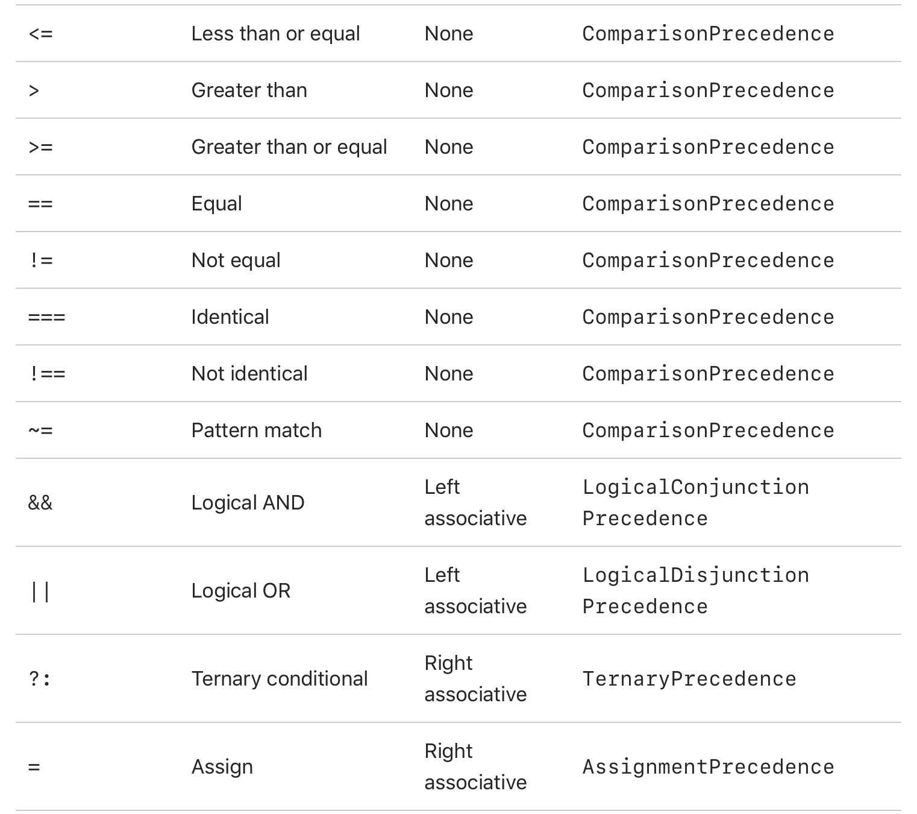Viewport: 917px width, 814px height.
Task: Click LogicalDisjunctionPrecedence group name
Action: 696,591
